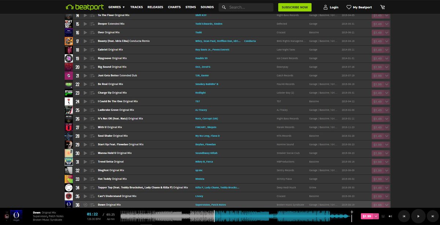The width and height of the screenshot is (440, 225).
Task: Add Deeper Extended Mix to queue
Action: point(92,24)
